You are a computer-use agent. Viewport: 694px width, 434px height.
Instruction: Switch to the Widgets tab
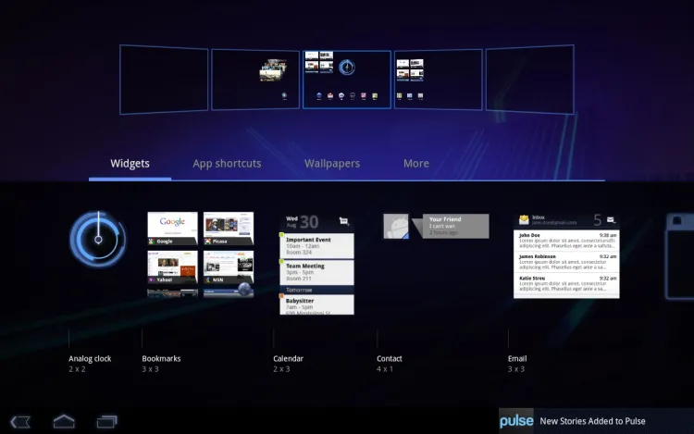click(x=130, y=164)
